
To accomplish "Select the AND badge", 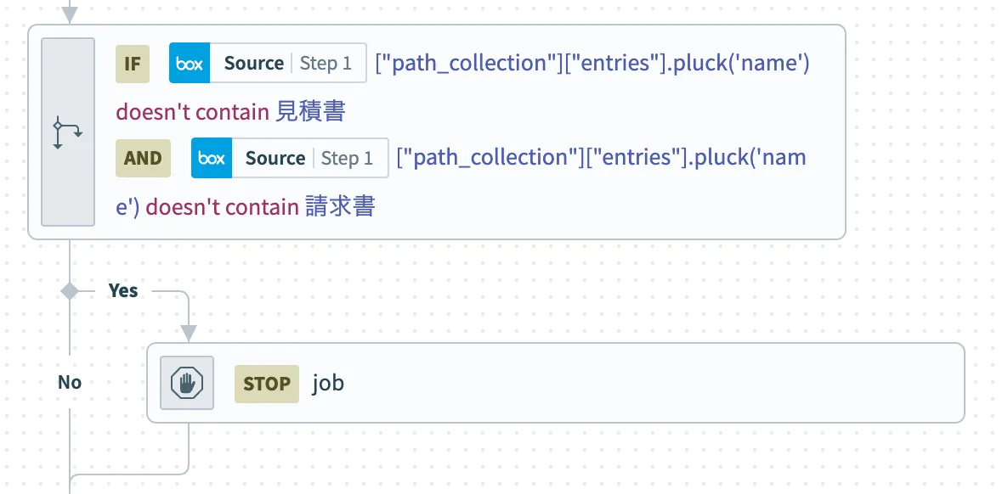I will [143, 159].
